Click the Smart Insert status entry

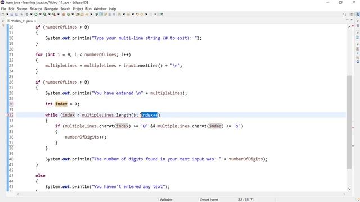tap(209, 200)
